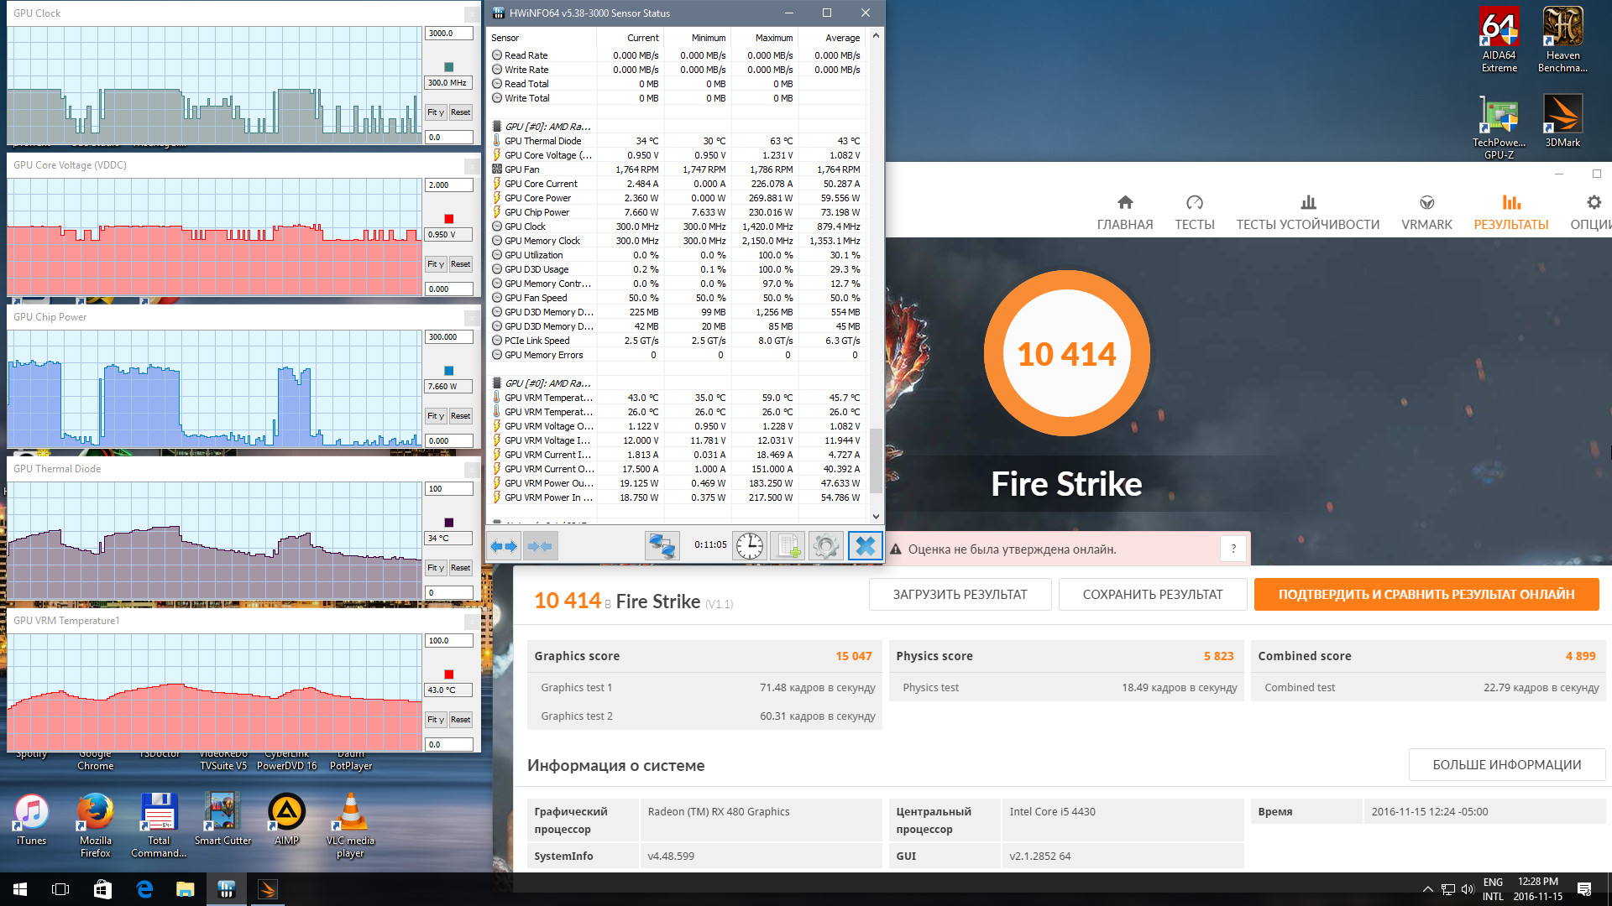Click the HWiNFO remote monitoring computers icon
The height and width of the screenshot is (906, 1612).
tap(662, 546)
